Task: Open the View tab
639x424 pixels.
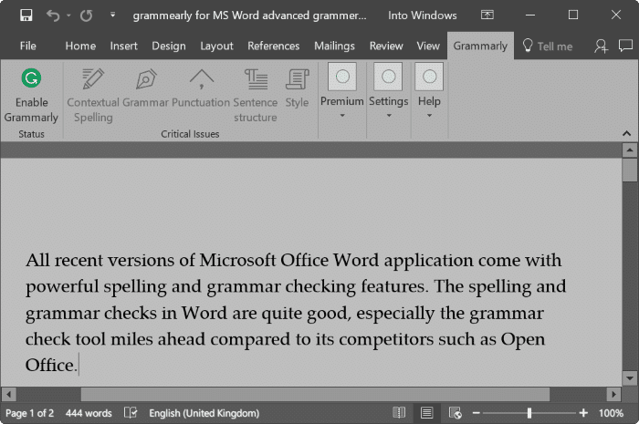Action: 428,46
